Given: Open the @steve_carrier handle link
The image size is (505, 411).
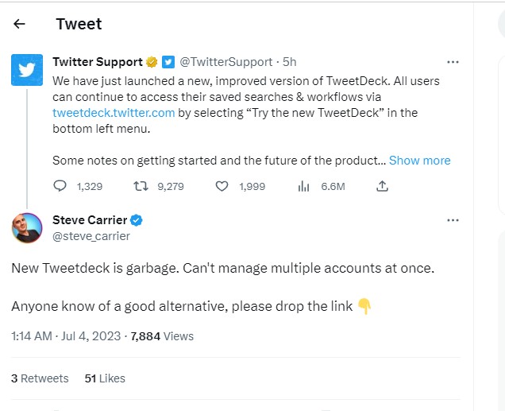Looking at the screenshot, I should pos(91,236).
